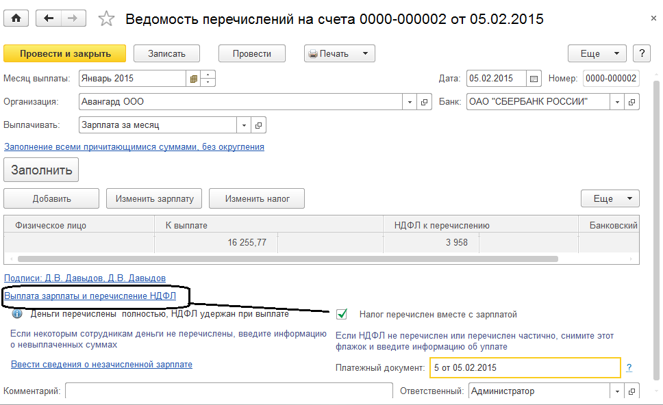Select the total cell 16 255,77
This screenshot has height=405, width=663.
point(216,242)
